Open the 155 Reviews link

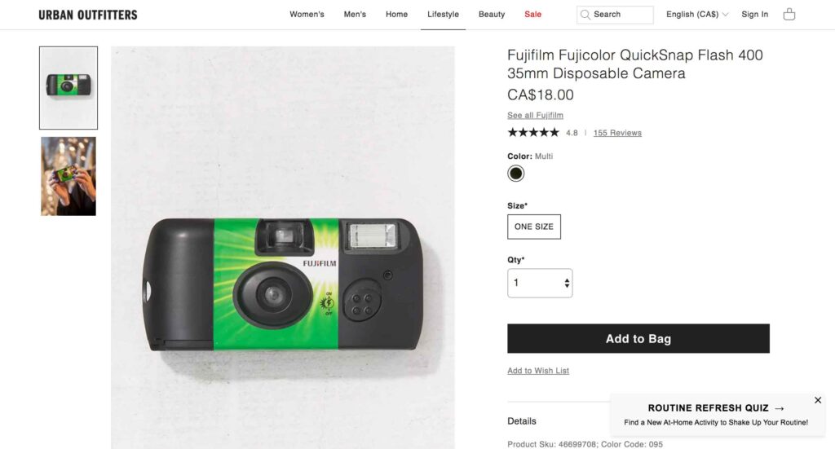coord(617,133)
